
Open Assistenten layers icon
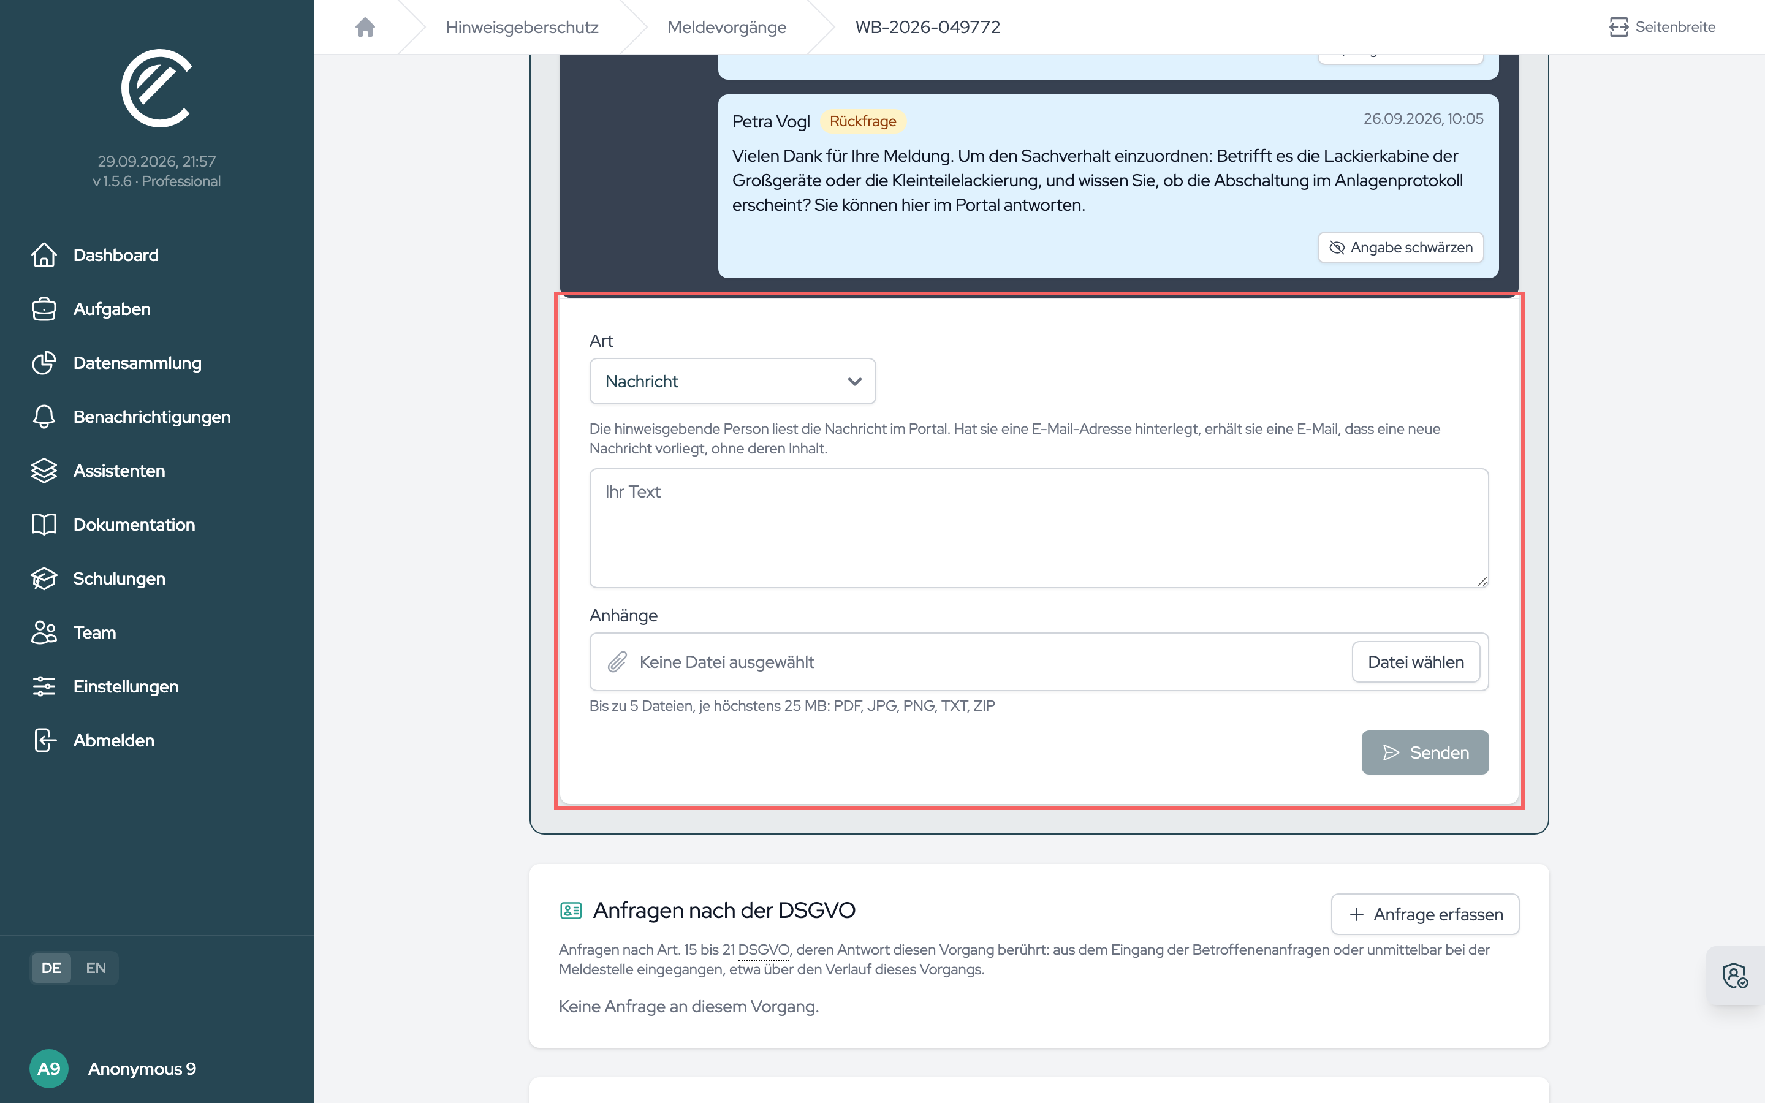coord(44,471)
